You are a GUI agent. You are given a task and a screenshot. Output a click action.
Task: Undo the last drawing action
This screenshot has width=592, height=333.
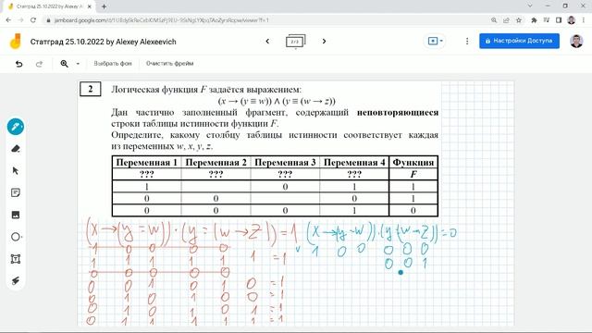(18, 64)
